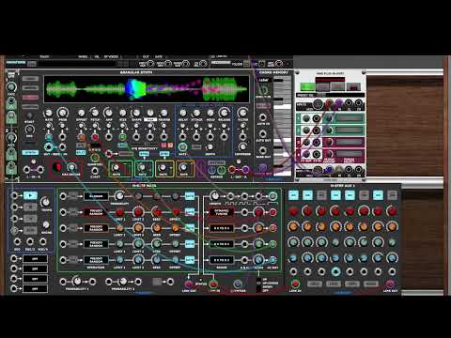Open the red row PSEUDO RANDOM selector
Viewport: 451px width, 338px height.
tap(96, 212)
